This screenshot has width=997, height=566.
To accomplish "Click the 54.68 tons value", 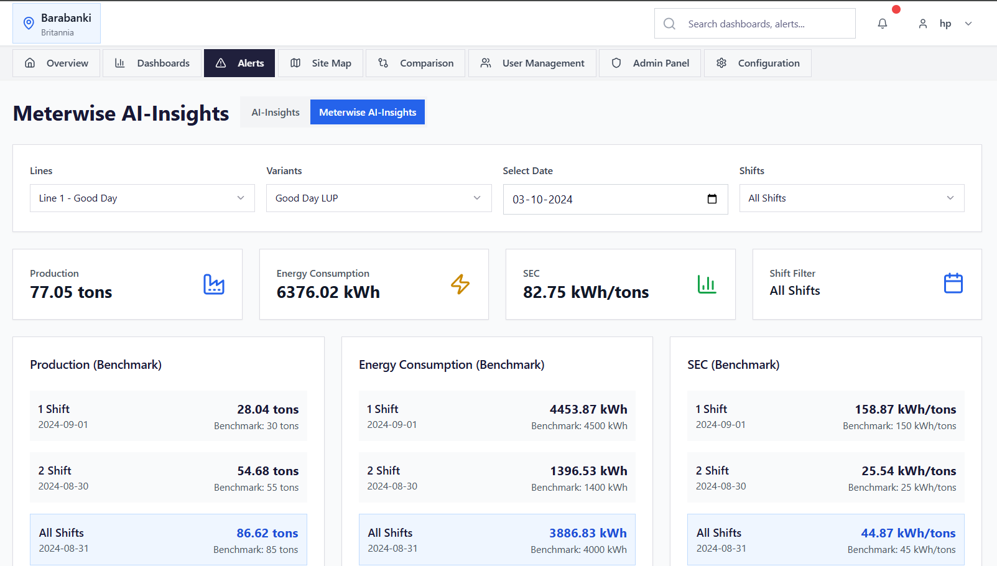I will (268, 471).
